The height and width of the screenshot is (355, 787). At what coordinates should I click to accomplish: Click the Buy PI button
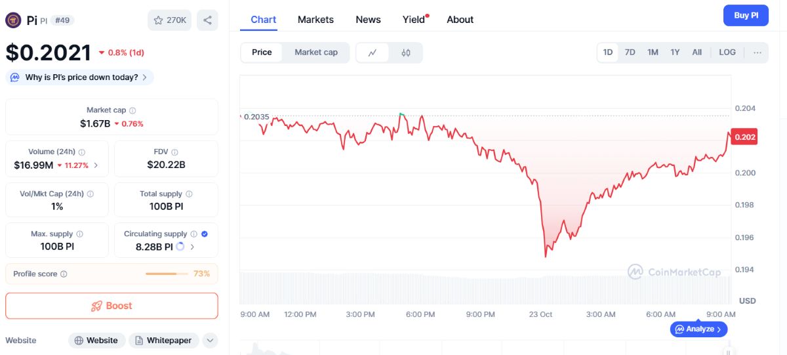click(746, 15)
